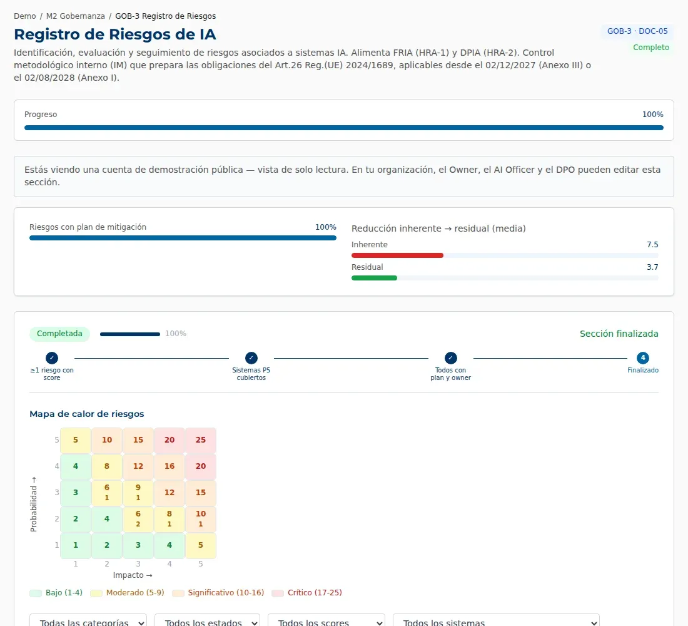Click the Sistemas P5 cubiertos step checkmark

point(251,358)
